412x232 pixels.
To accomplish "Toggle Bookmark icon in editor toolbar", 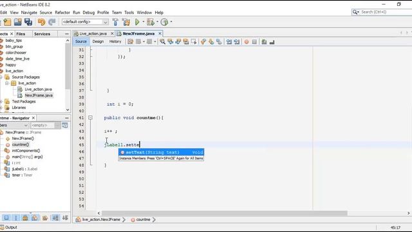I will (x=219, y=41).
